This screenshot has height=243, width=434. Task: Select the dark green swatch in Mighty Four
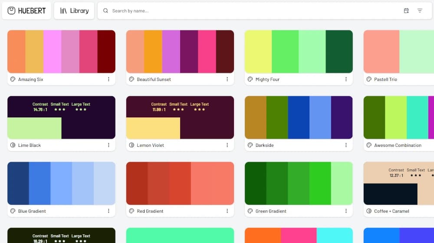click(339, 52)
